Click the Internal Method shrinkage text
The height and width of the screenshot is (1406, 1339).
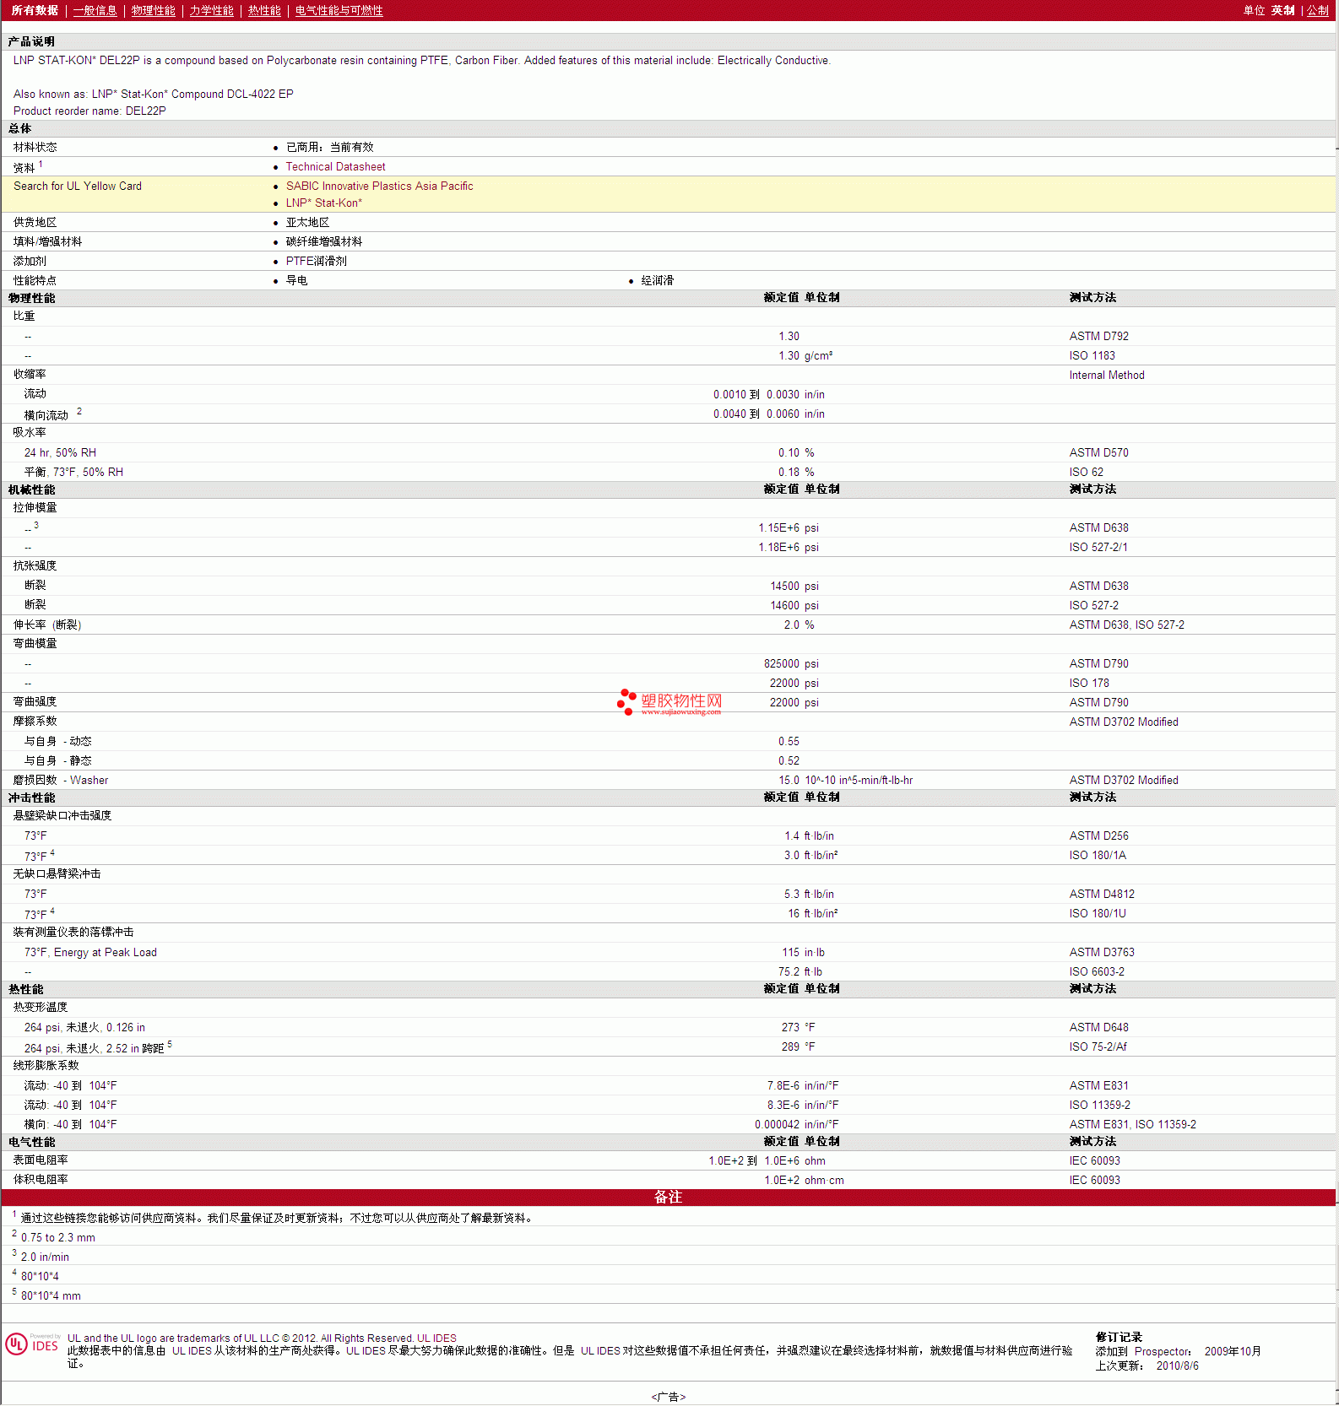tap(1107, 376)
